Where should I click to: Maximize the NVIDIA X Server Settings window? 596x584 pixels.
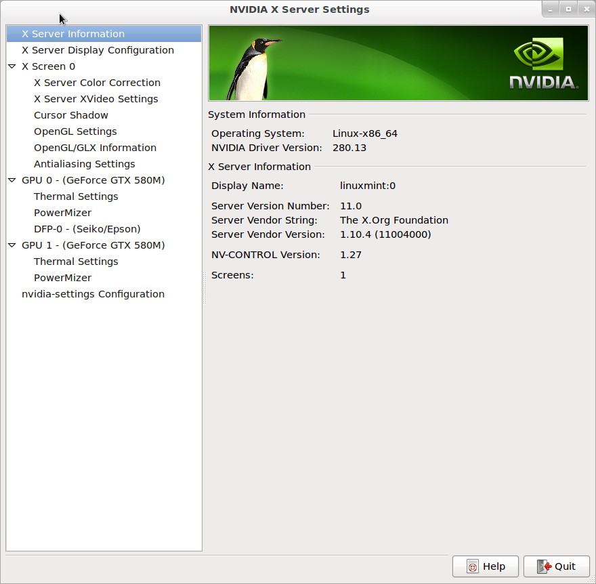(568, 9)
